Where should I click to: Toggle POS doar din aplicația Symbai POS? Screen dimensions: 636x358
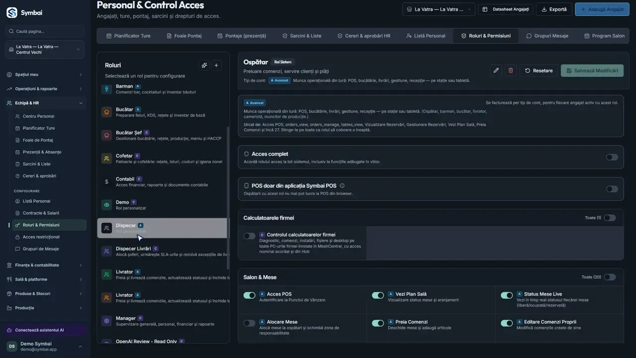(x=612, y=189)
